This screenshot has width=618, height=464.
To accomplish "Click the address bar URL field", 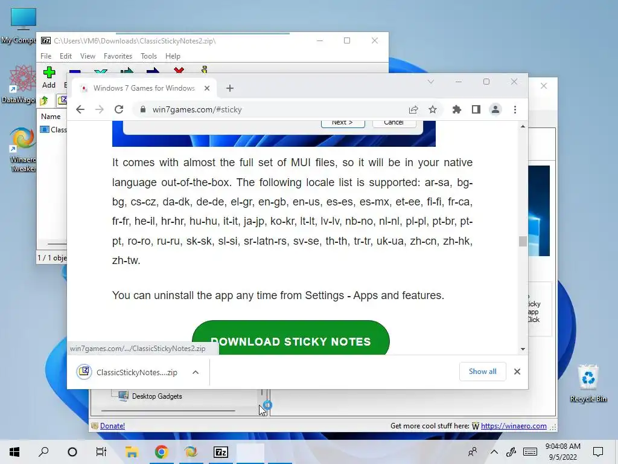I will point(276,109).
